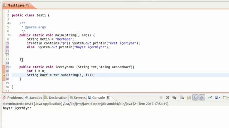Toggle Show Console When Standard Out Changes
The image size is (229, 128).
195,98
